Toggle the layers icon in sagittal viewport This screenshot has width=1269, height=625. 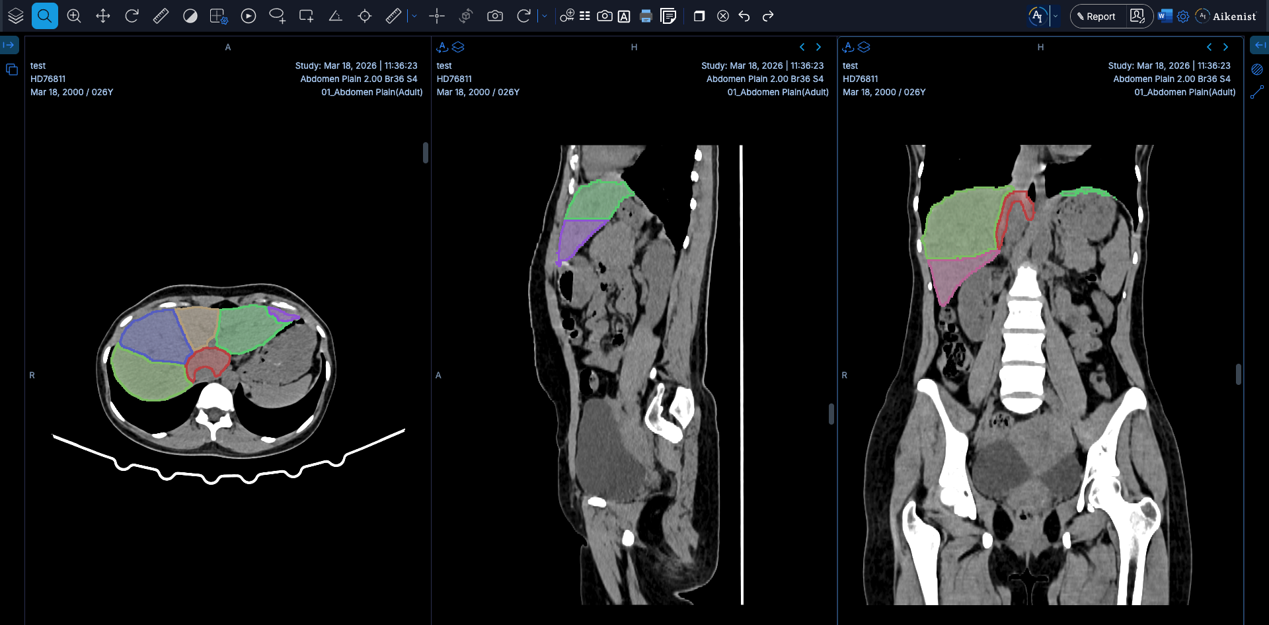tap(458, 47)
